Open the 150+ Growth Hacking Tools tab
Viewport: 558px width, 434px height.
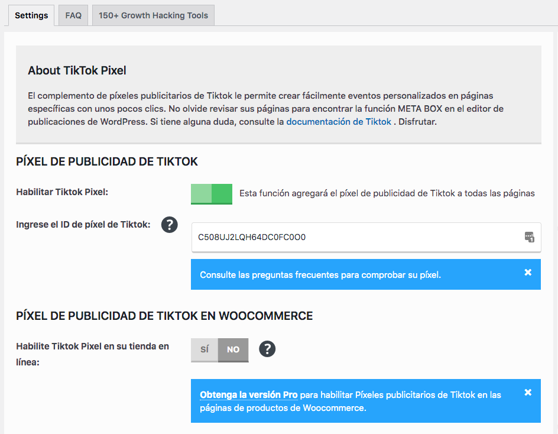(x=153, y=15)
